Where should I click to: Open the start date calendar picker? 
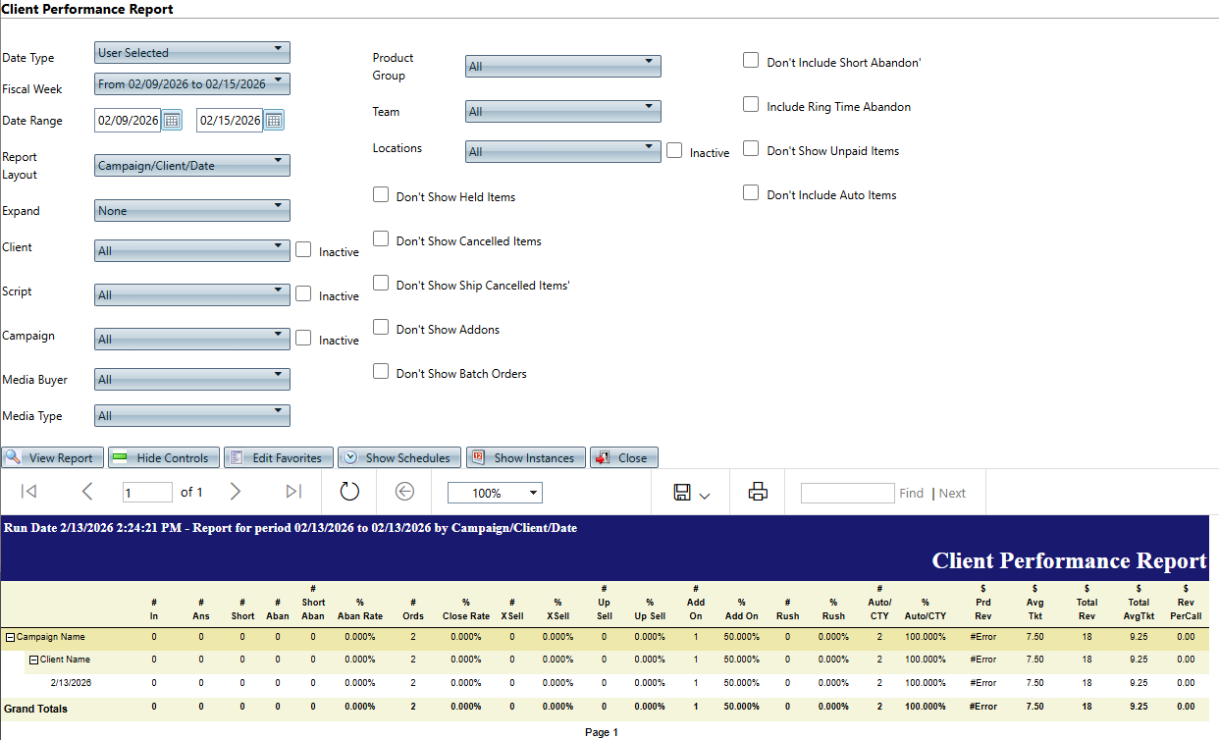[x=172, y=120]
